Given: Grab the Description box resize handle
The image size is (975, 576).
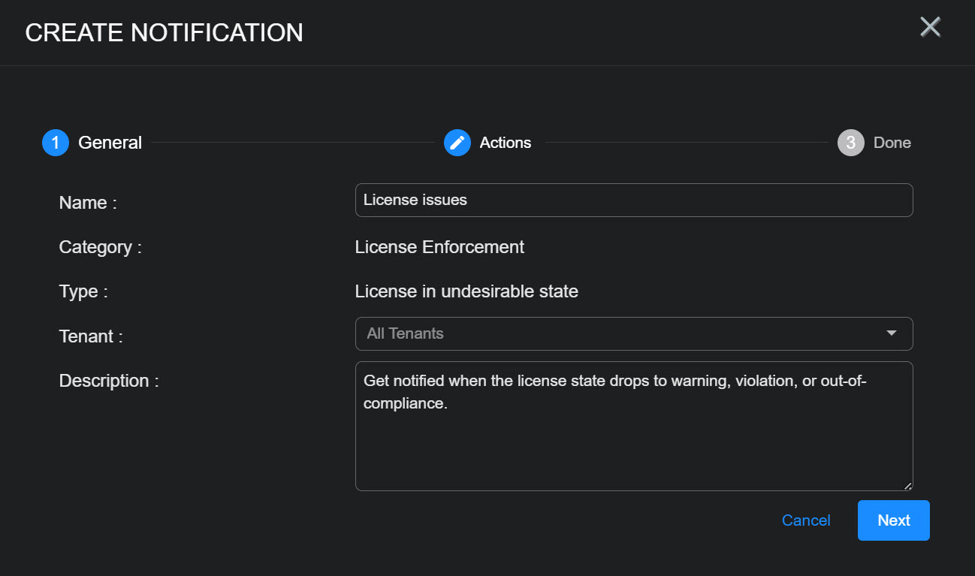Looking at the screenshot, I should tap(907, 486).
